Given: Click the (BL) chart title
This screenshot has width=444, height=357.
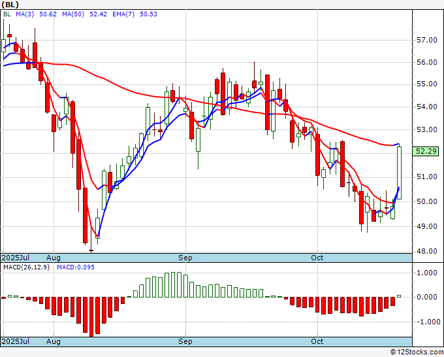Looking at the screenshot, I should click(x=10, y=5).
